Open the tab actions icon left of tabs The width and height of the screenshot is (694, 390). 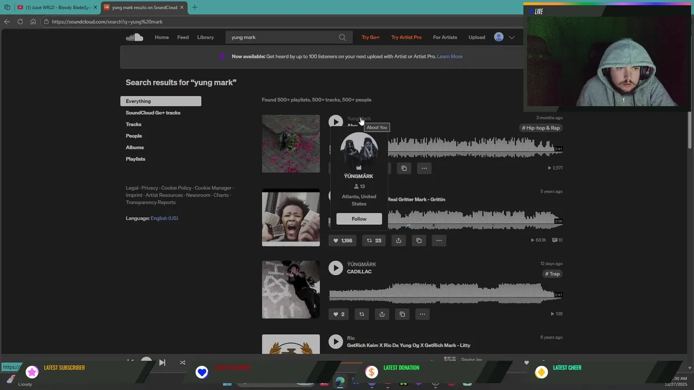7,7
